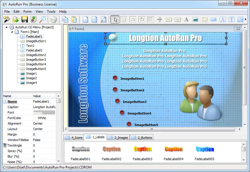This screenshot has height=172, width=250.
Task: Pick the tabbed page component tool
Action: 133,19
